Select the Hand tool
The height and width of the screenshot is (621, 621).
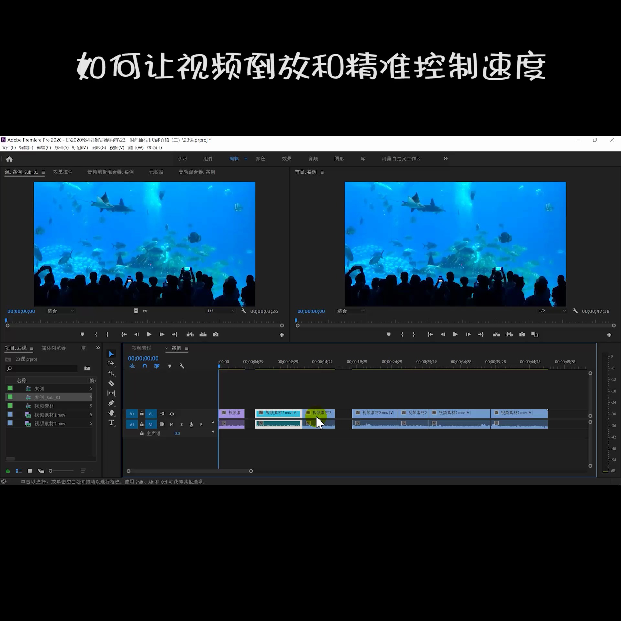point(111,413)
